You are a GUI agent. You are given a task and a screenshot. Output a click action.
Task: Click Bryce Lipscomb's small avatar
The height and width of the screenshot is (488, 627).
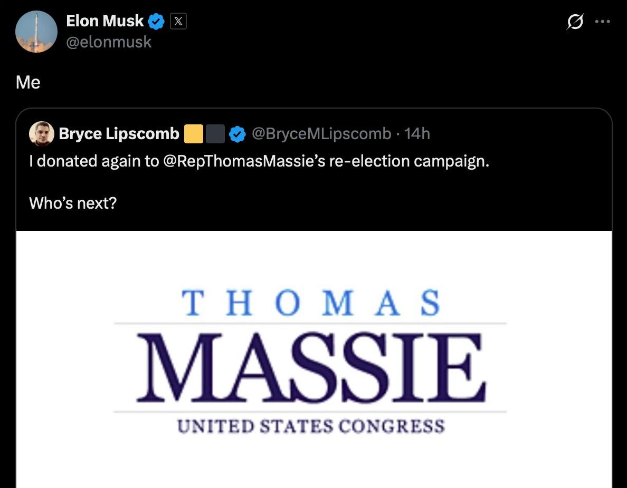tap(42, 134)
